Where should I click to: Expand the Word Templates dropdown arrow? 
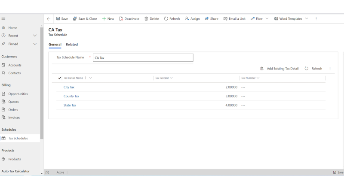307,19
